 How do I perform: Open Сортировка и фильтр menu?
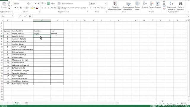click(x=172, y=6)
